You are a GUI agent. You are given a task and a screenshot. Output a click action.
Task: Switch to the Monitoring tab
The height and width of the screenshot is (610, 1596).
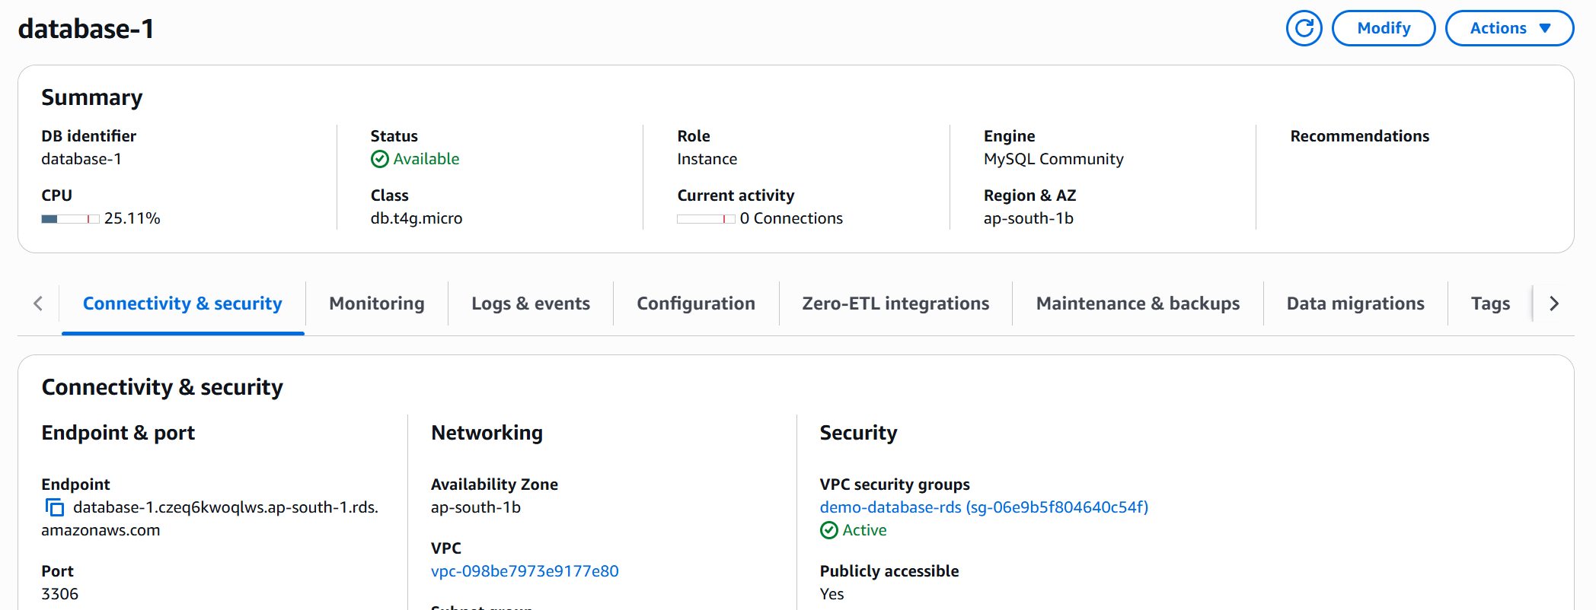tap(376, 303)
